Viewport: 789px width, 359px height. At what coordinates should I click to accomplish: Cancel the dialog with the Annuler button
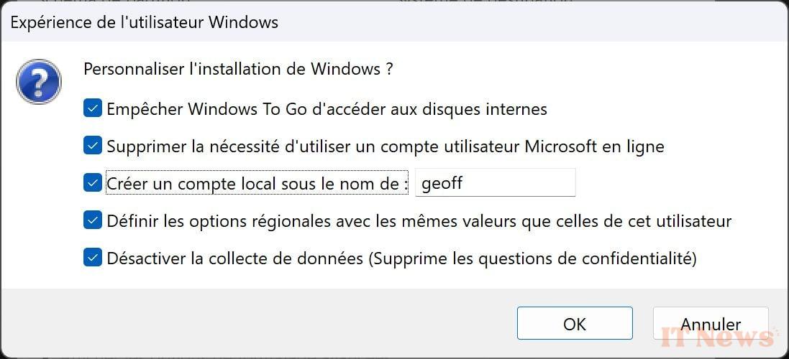pyautogui.click(x=711, y=324)
